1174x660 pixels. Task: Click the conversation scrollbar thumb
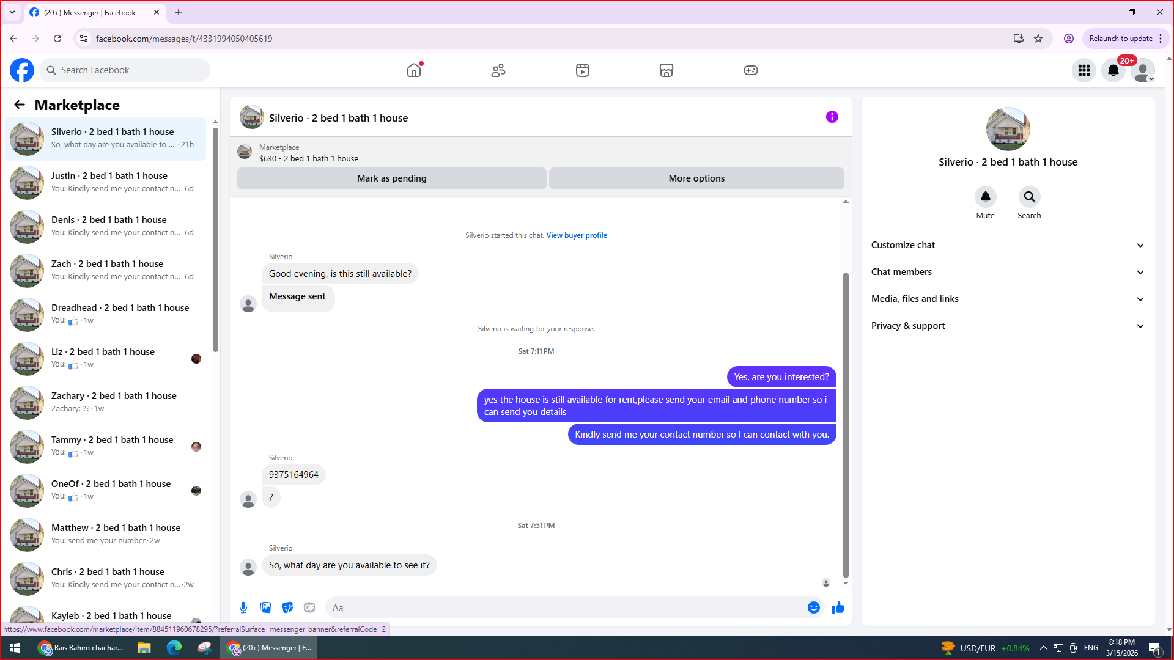pos(846,425)
